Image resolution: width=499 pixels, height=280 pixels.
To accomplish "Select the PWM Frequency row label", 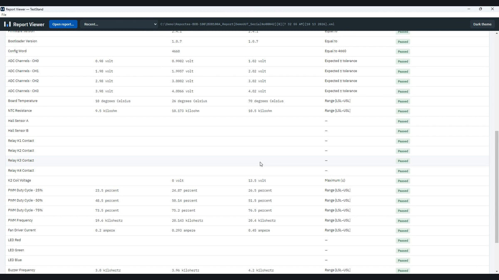I will pos(20,220).
